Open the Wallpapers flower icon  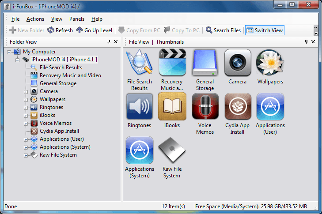point(270,63)
